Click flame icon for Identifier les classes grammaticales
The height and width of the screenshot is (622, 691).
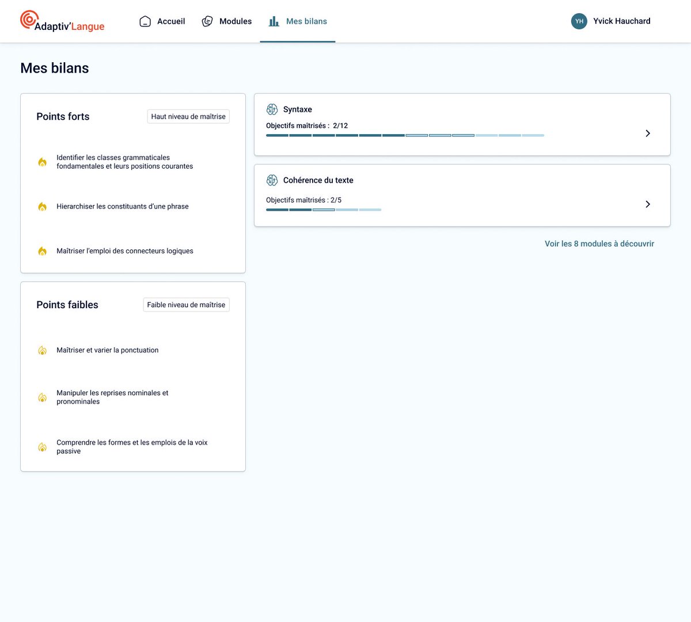click(x=42, y=162)
